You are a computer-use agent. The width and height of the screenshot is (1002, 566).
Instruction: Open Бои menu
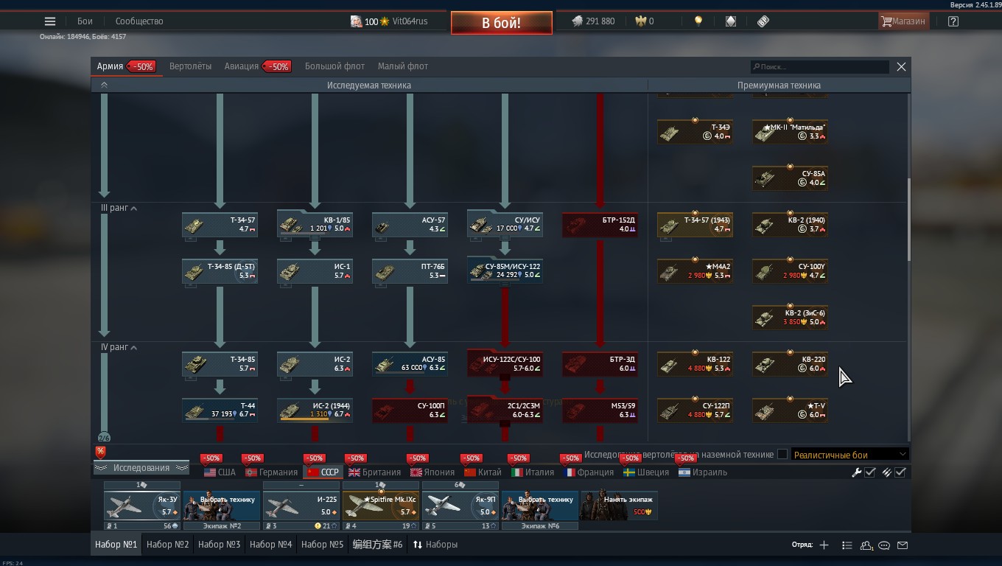(85, 21)
